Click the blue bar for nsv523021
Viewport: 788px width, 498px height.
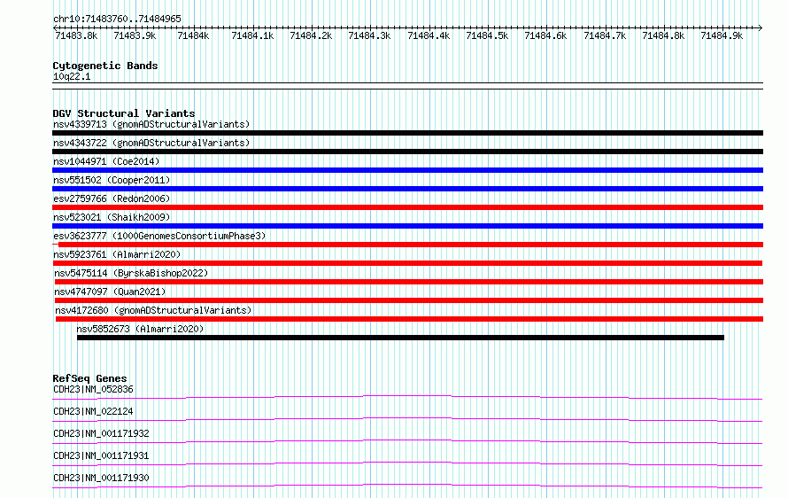click(x=407, y=226)
